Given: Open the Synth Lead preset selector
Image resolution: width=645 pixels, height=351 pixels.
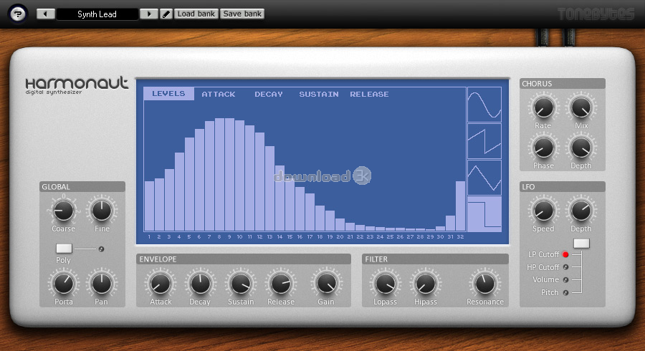Looking at the screenshot, I should pos(97,14).
